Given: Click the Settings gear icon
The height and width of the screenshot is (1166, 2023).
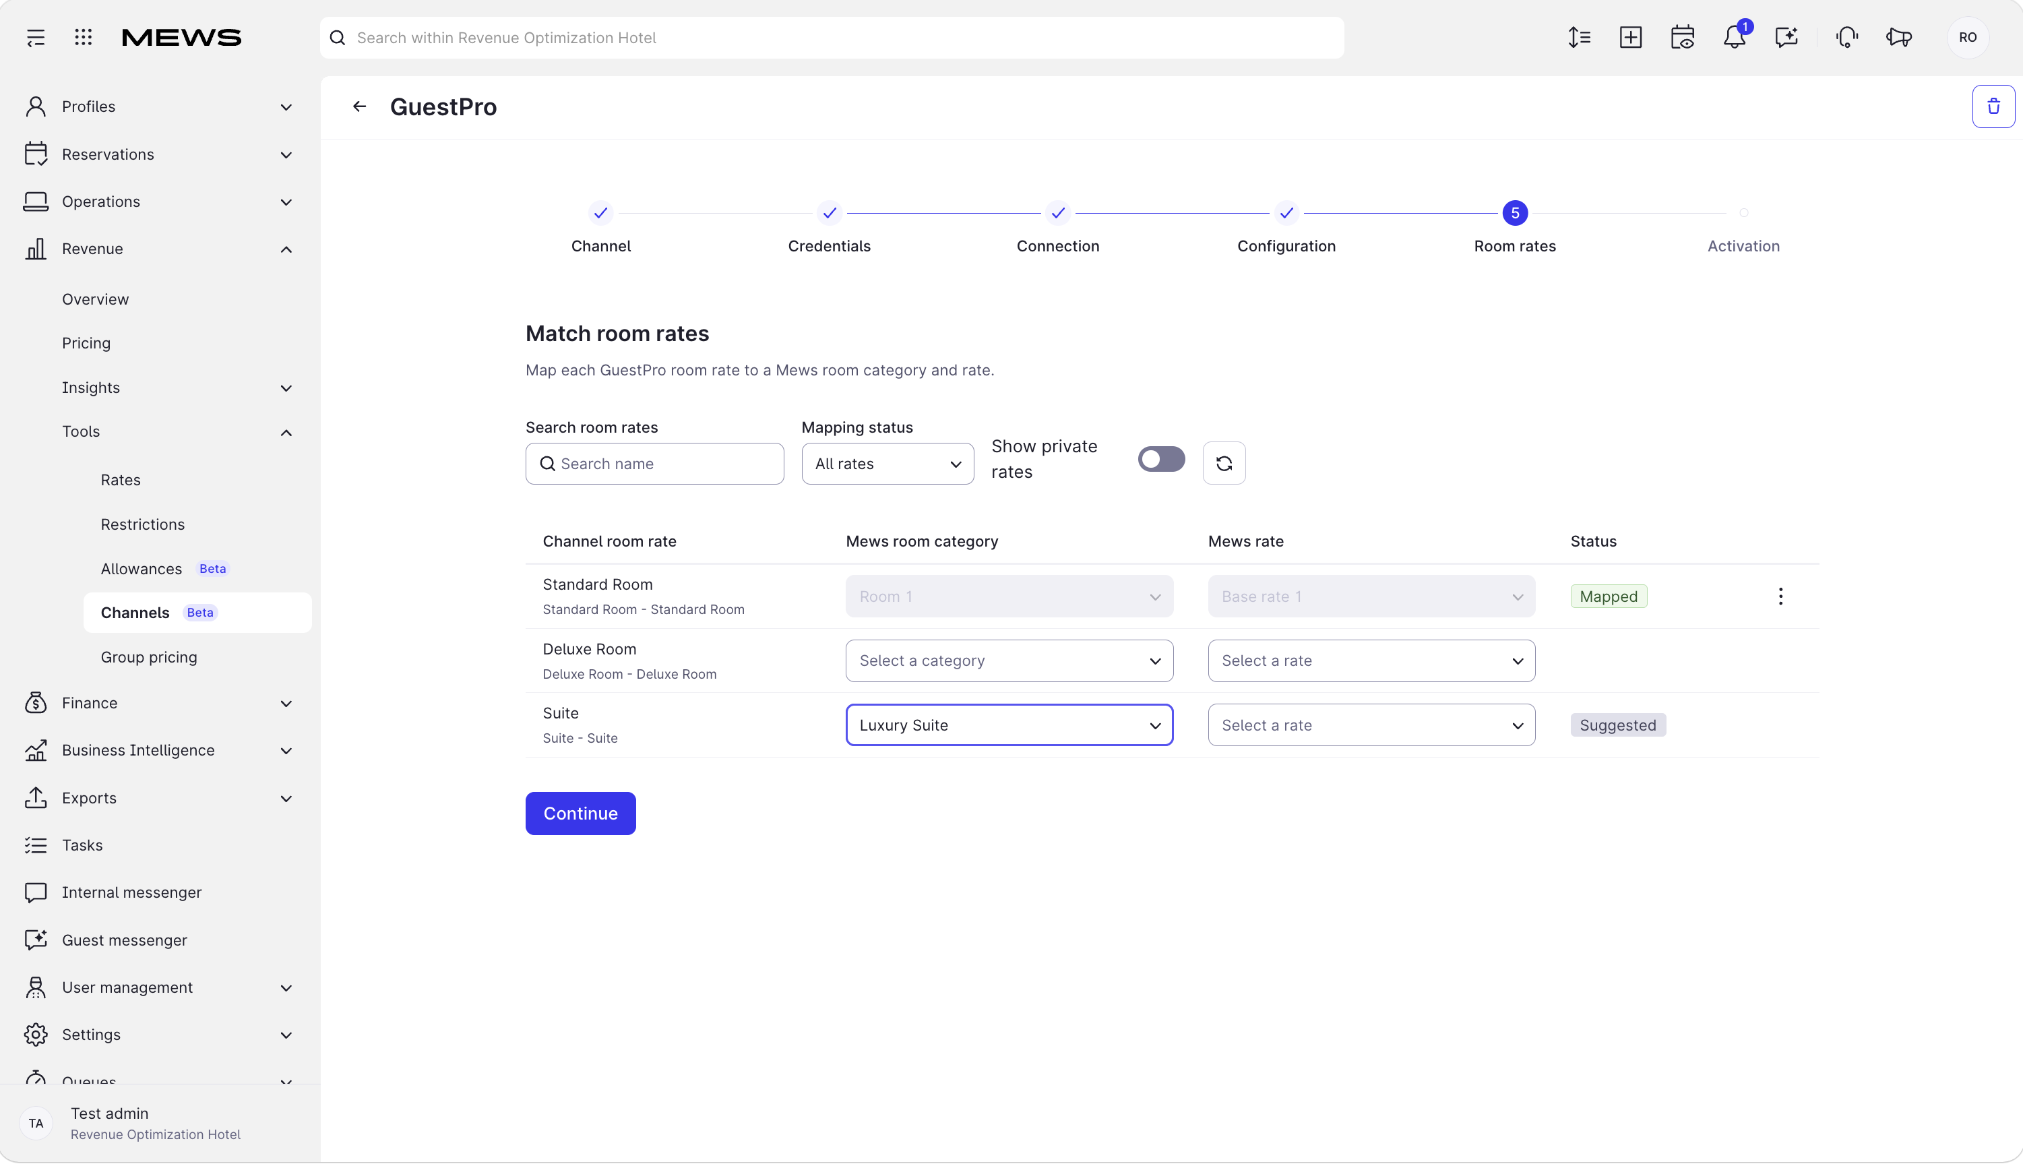Looking at the screenshot, I should 35,1035.
